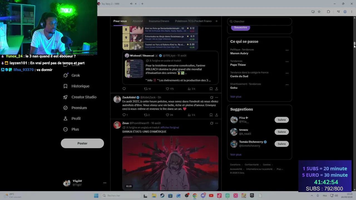Follow tevazu with the Suivre button
Viewport: 356px width, 200px height.
pyautogui.click(x=281, y=132)
